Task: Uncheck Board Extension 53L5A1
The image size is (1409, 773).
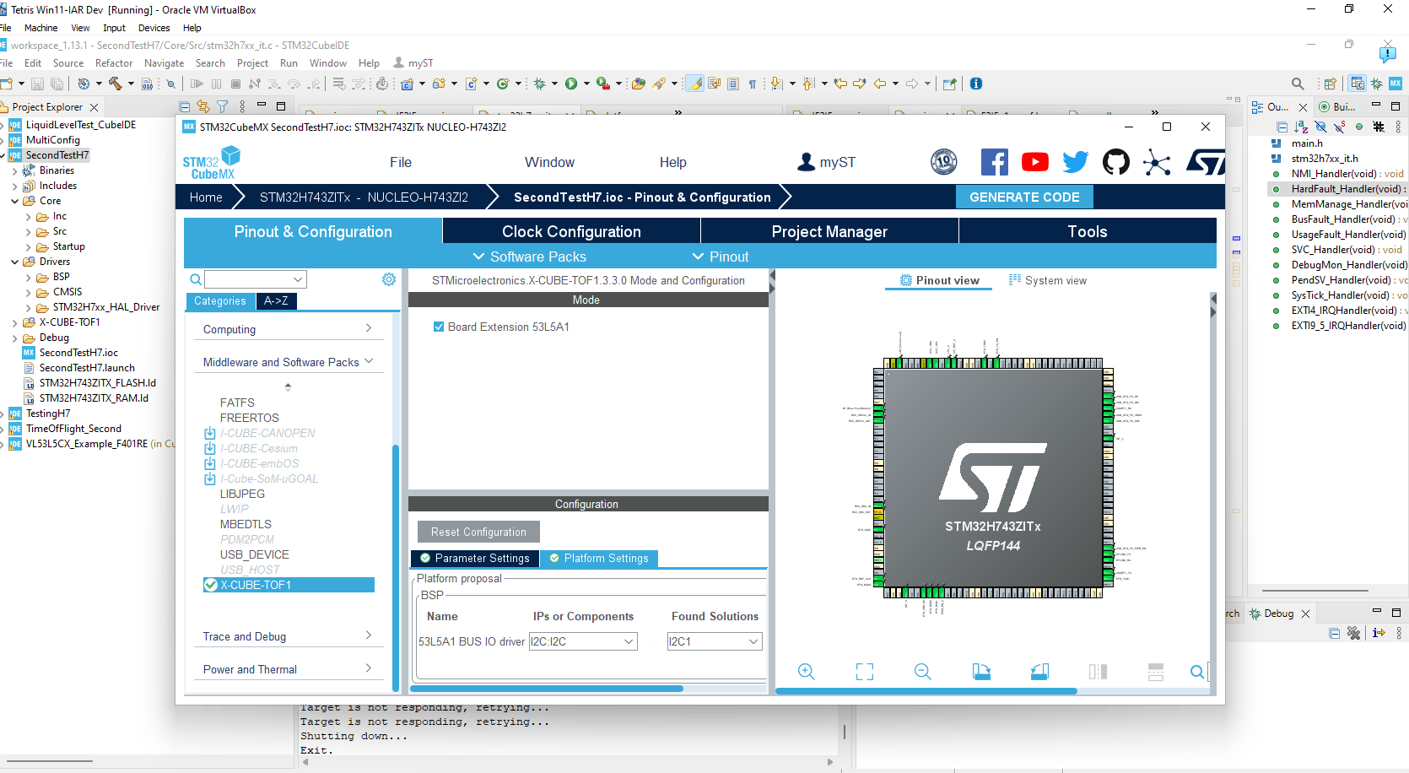Action: (440, 327)
